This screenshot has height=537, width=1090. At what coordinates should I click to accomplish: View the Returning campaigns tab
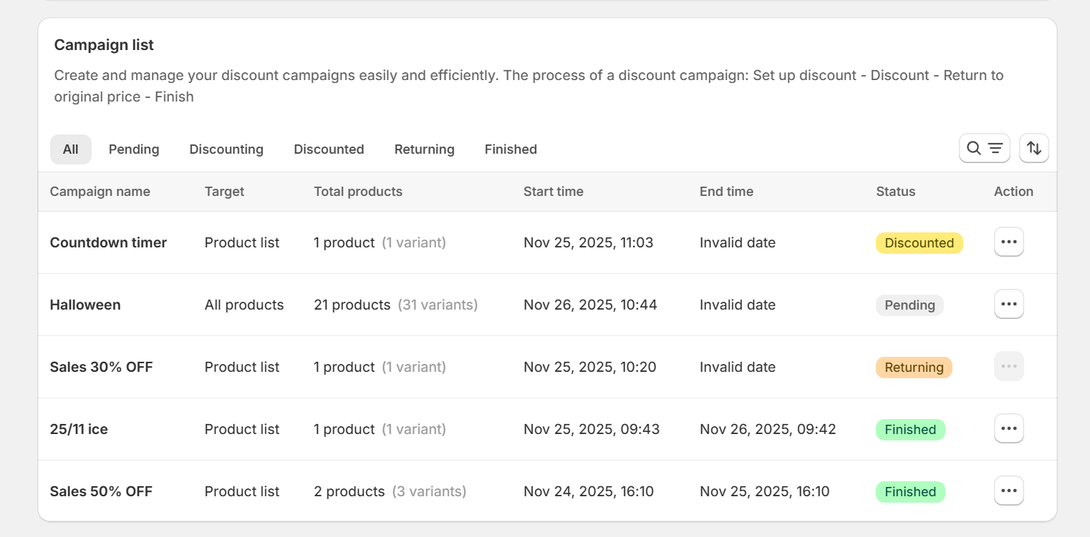[x=424, y=149]
